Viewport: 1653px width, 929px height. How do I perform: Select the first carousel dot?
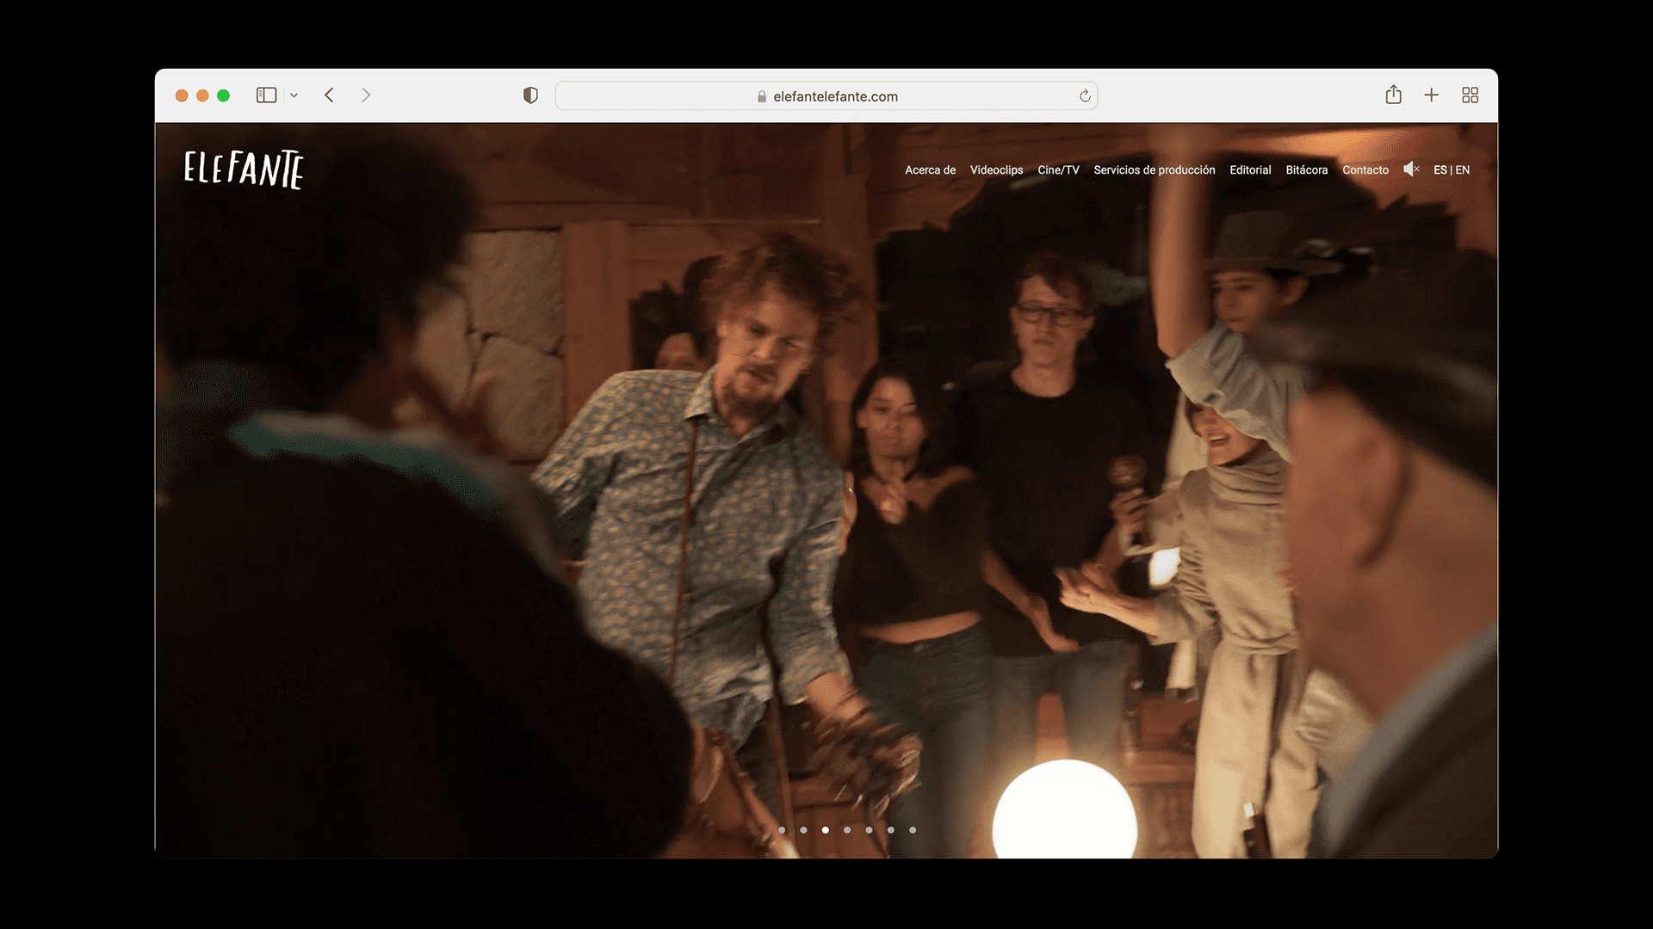[x=782, y=830]
